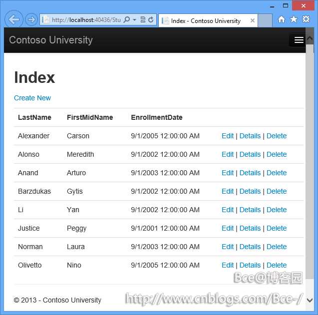Click the name cell Barzdukas
This screenshot has height=315, width=318.
pos(34,191)
